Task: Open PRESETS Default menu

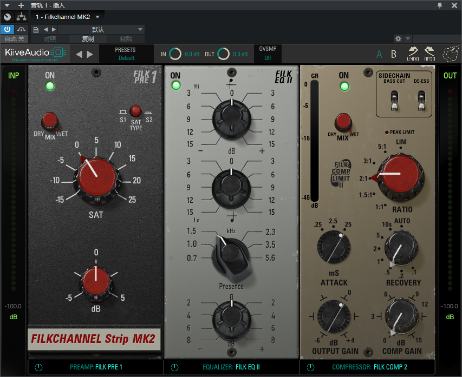Action: 126,54
